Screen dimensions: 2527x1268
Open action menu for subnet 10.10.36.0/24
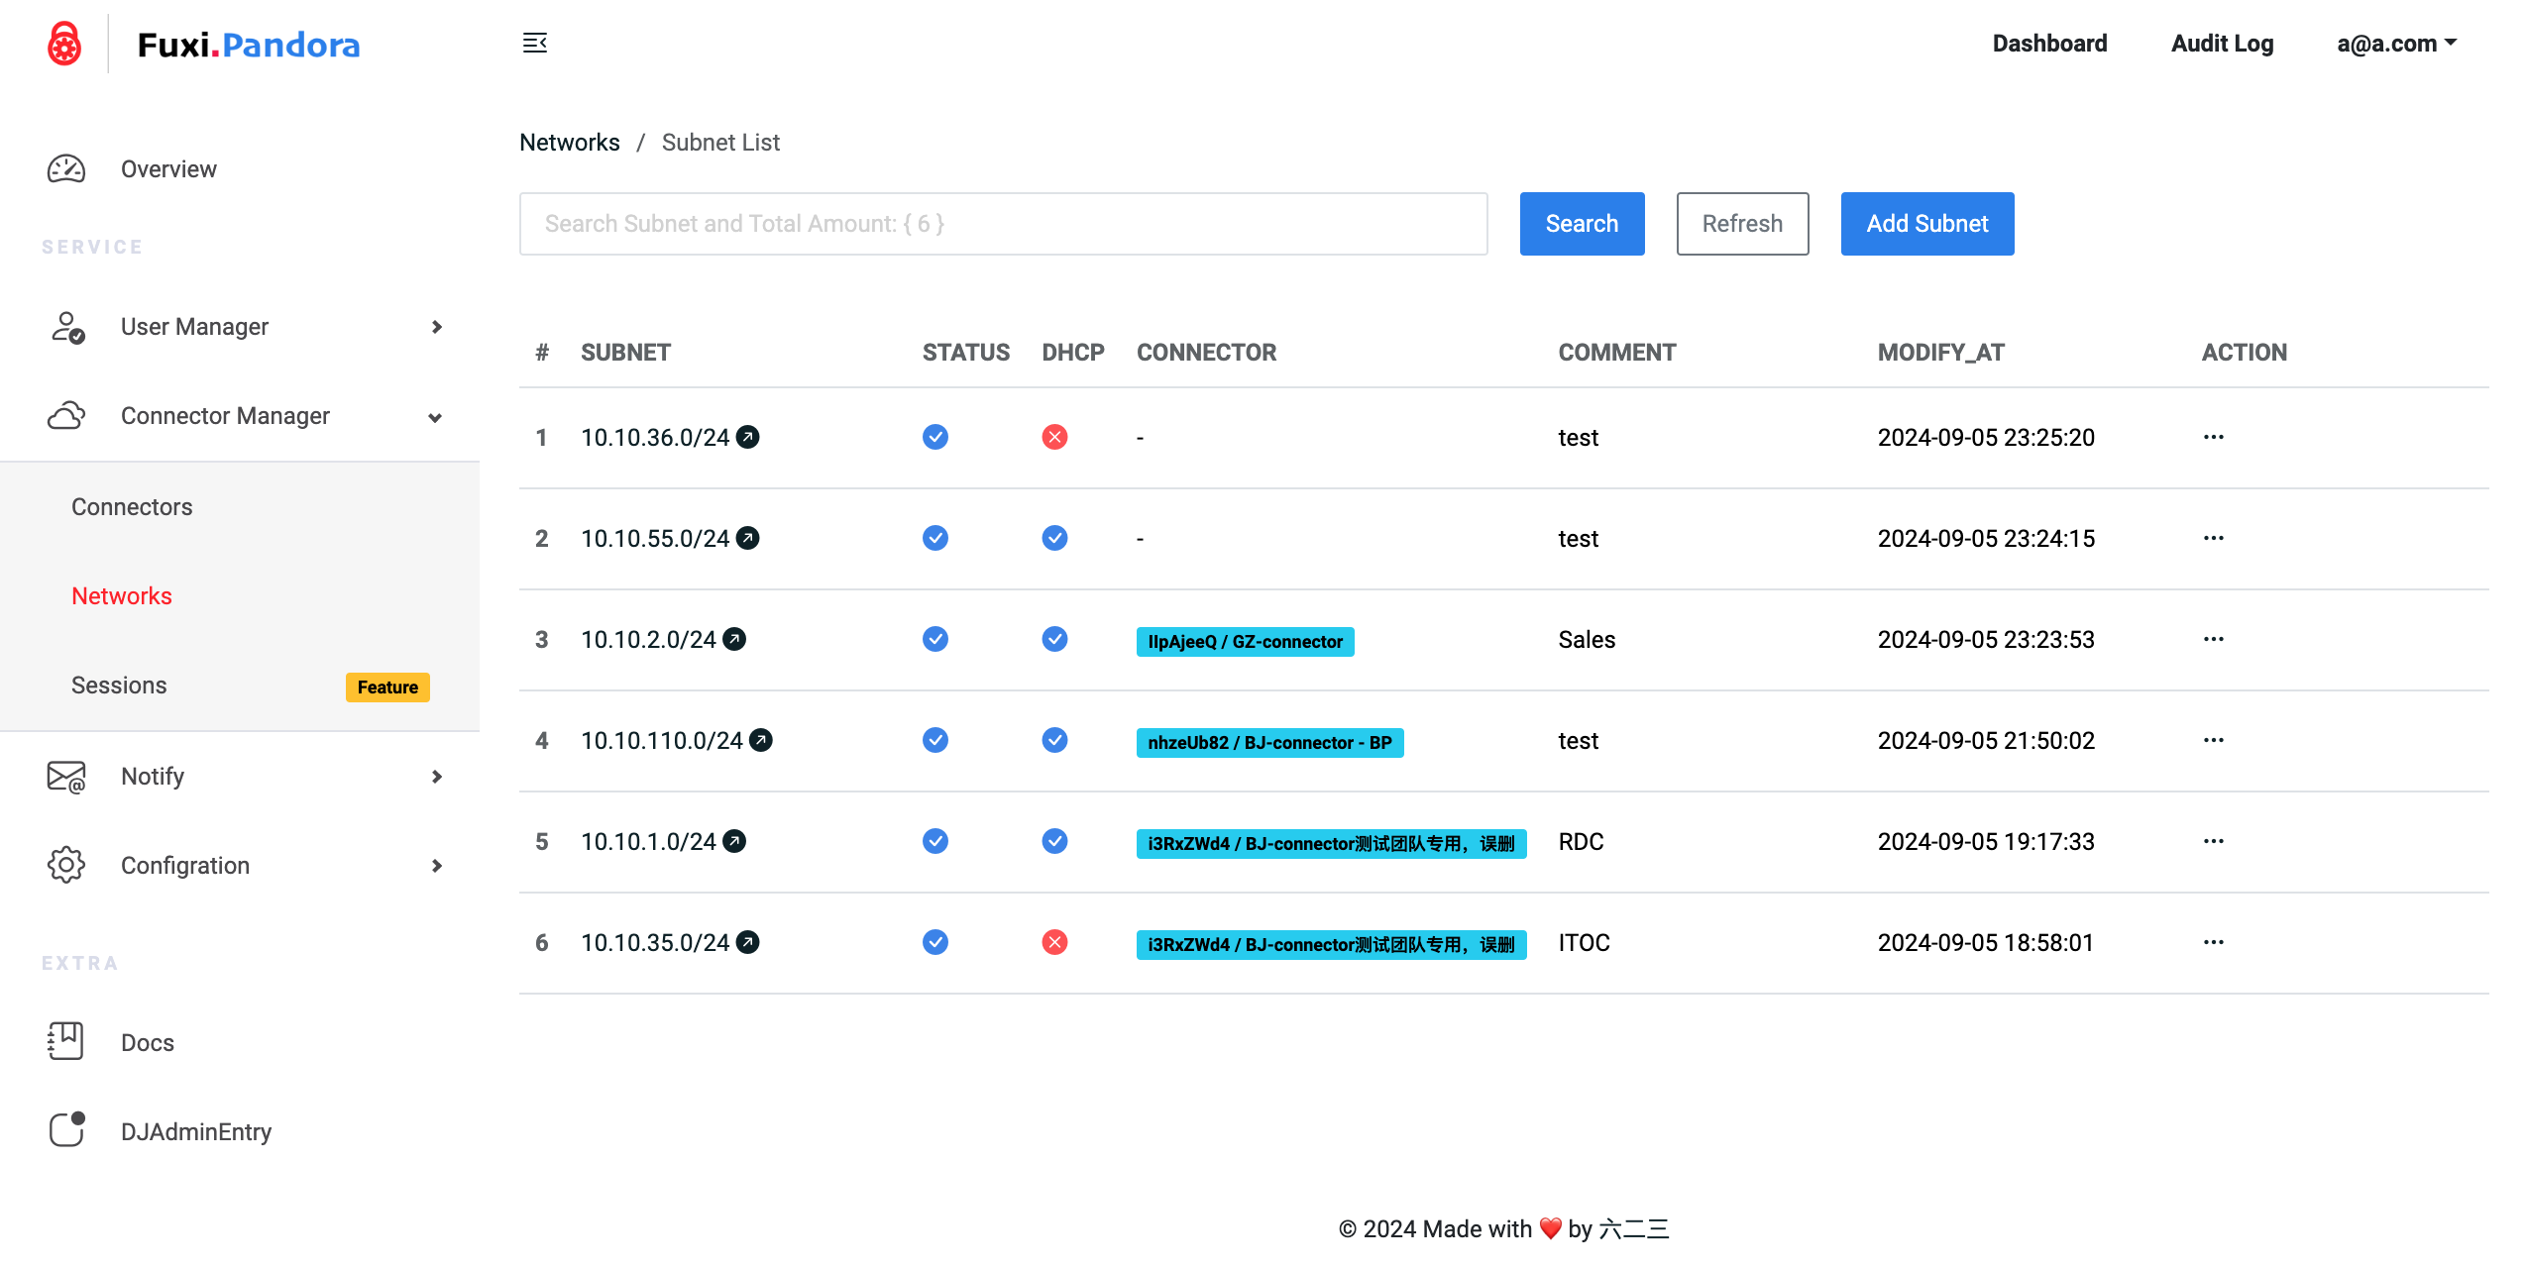click(2214, 437)
